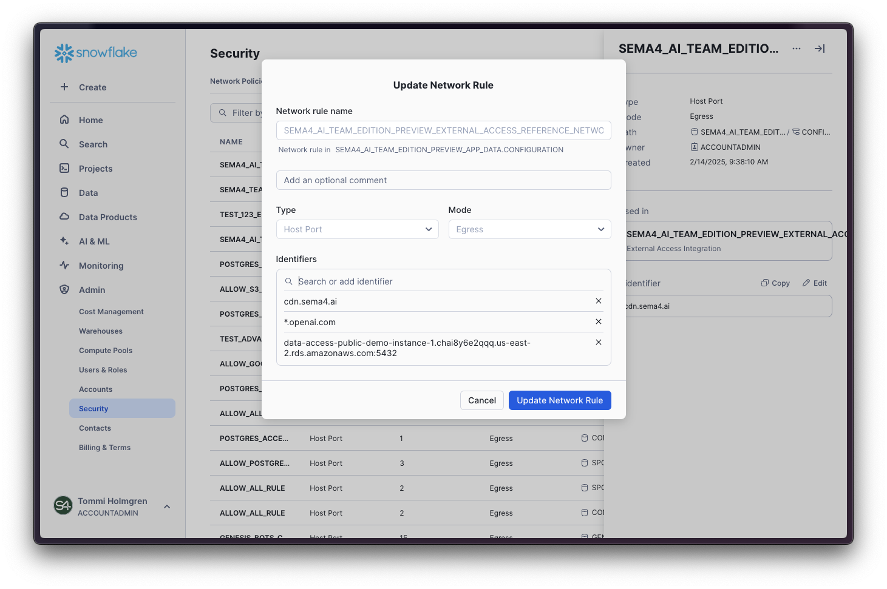The width and height of the screenshot is (887, 589).
Task: Select Security in Admin submenu
Action: 122,408
